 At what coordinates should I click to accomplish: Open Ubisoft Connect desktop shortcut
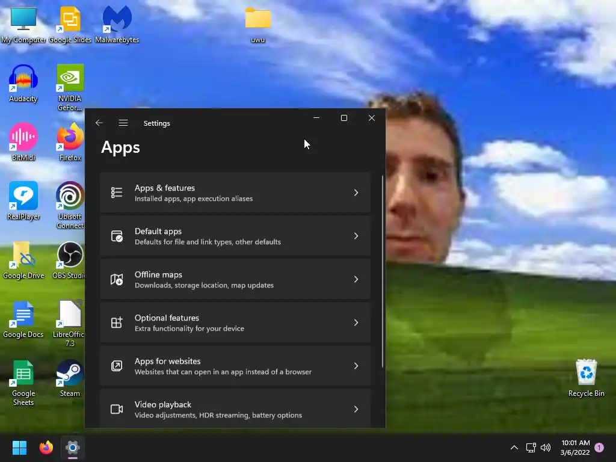[70, 206]
